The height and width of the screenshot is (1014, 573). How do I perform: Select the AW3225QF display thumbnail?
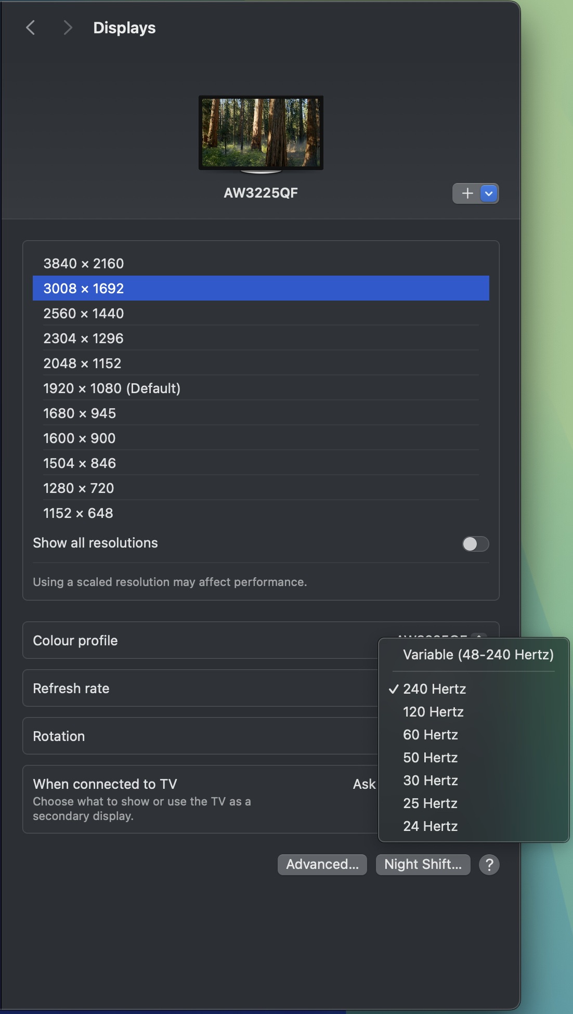click(261, 133)
